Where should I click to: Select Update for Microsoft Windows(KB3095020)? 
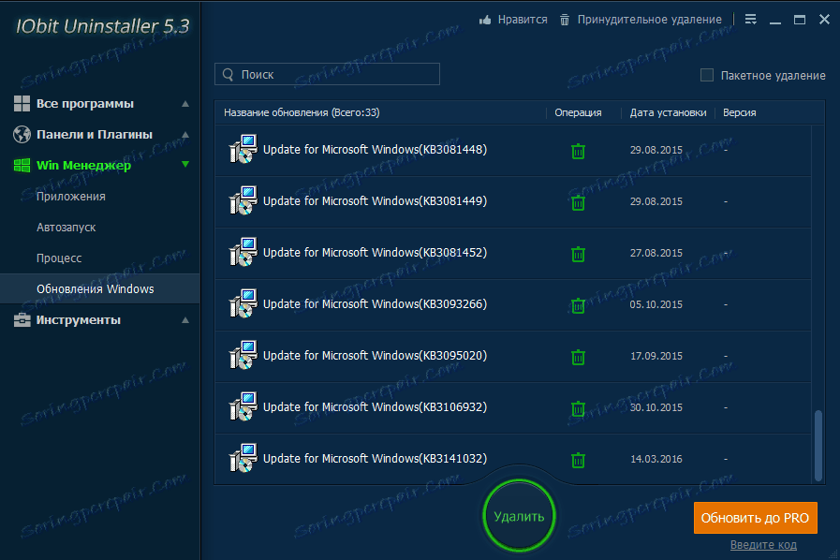375,355
